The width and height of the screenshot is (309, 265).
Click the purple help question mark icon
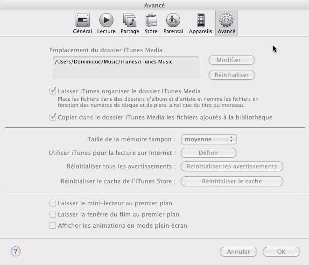(x=15, y=251)
